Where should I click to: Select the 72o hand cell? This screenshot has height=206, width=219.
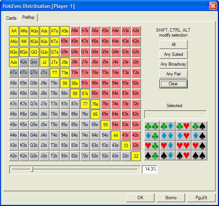tap(85, 156)
